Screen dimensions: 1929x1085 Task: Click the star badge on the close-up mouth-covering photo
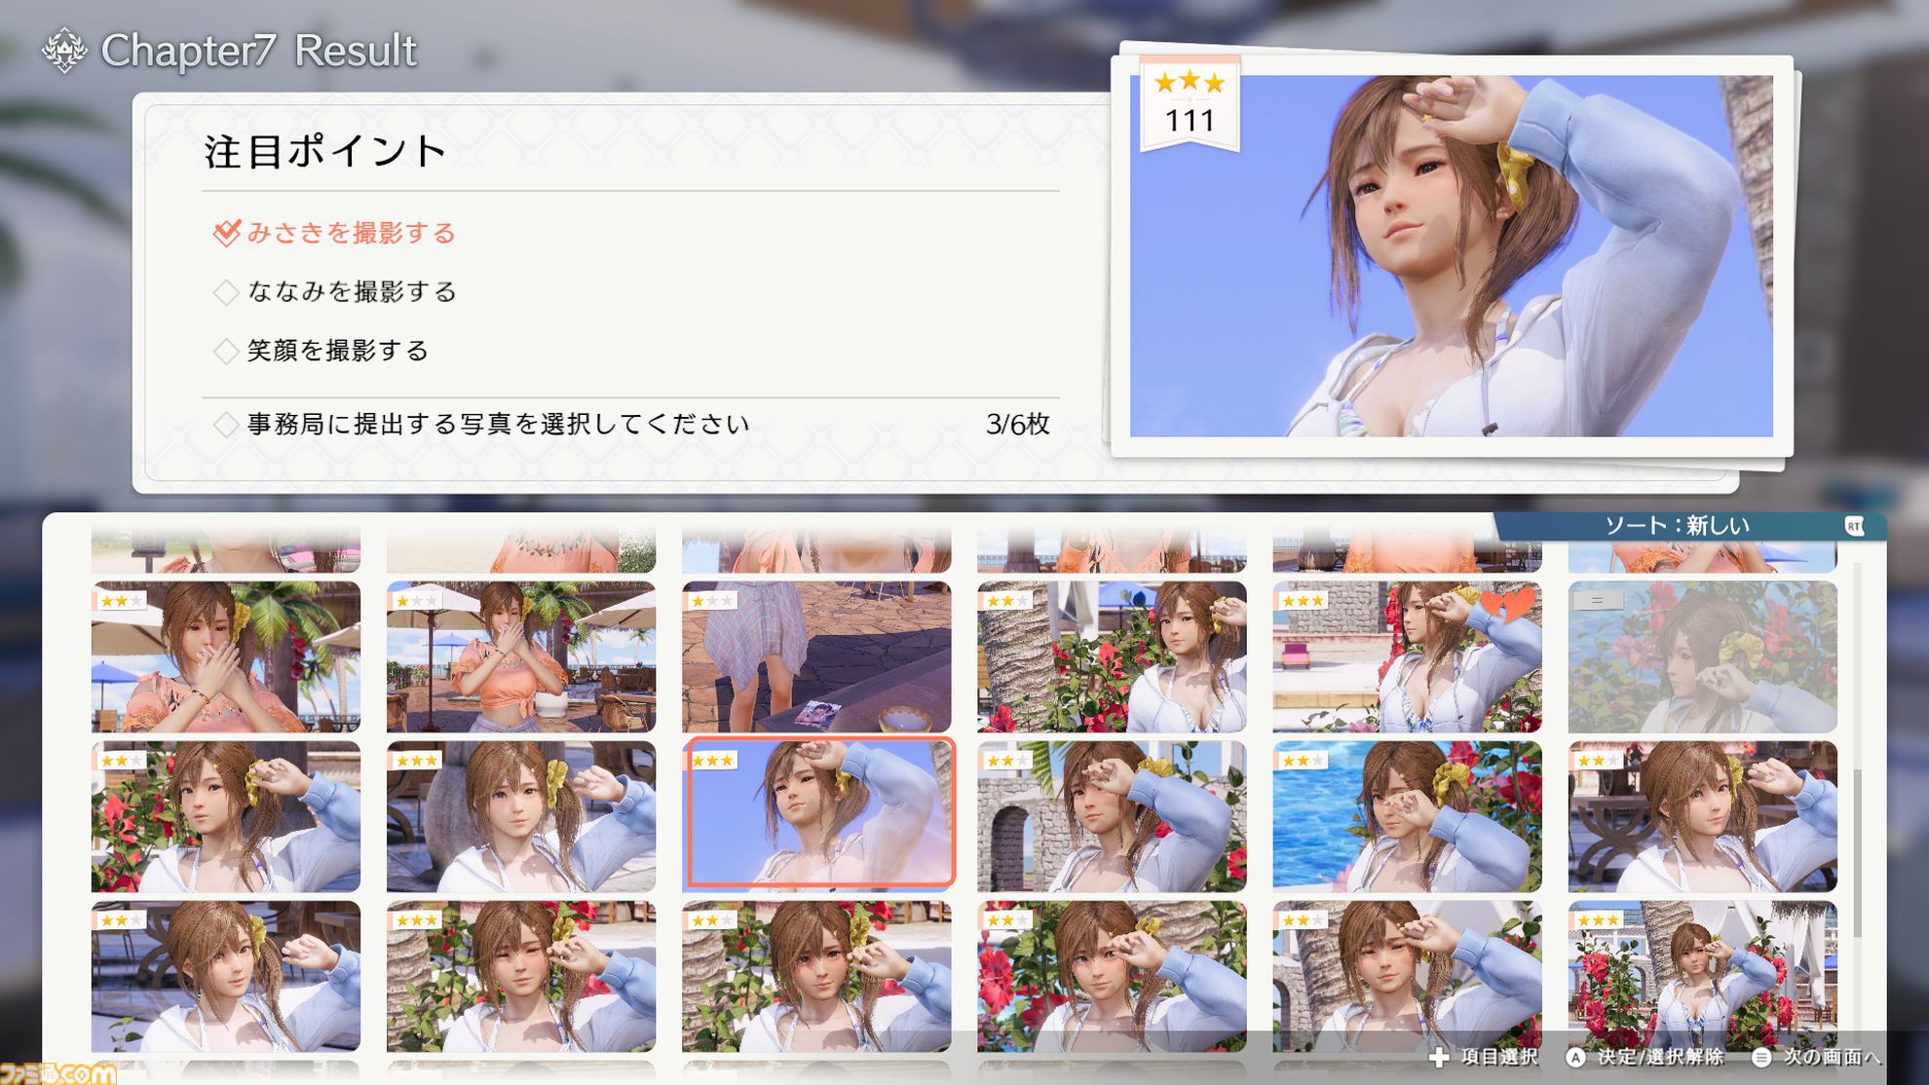coord(120,601)
